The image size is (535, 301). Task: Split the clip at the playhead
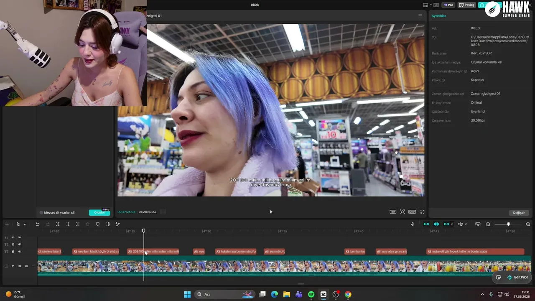coord(58,224)
